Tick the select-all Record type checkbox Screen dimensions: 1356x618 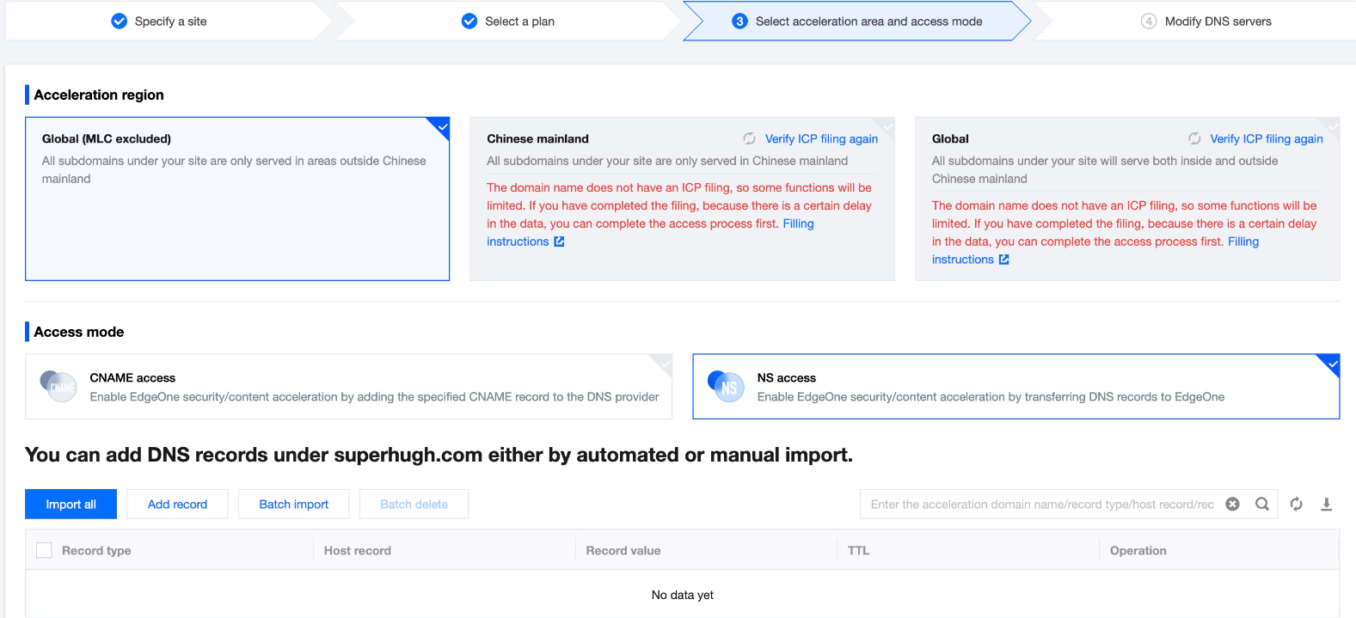click(44, 550)
